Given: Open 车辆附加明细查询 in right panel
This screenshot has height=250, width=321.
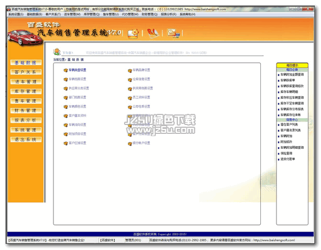Looking at the screenshot, I should point(292,147).
